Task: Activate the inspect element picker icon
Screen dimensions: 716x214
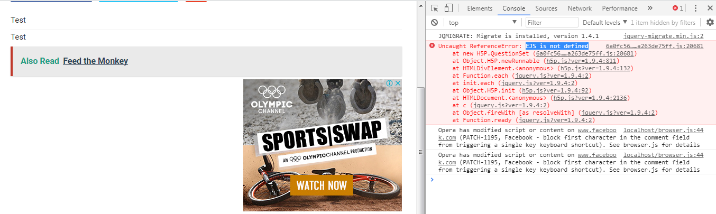Action: tap(435, 8)
